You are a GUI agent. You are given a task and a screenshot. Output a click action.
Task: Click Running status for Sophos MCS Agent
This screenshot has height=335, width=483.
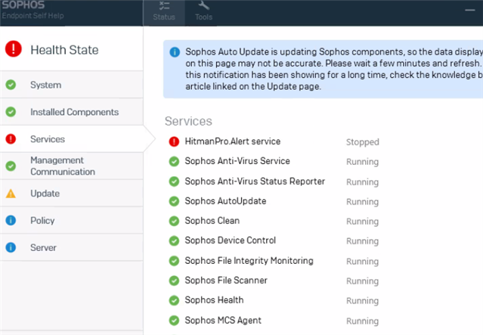click(363, 321)
